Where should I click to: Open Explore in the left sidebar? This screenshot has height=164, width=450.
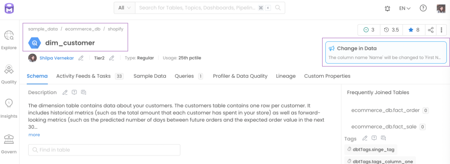[x=9, y=40]
